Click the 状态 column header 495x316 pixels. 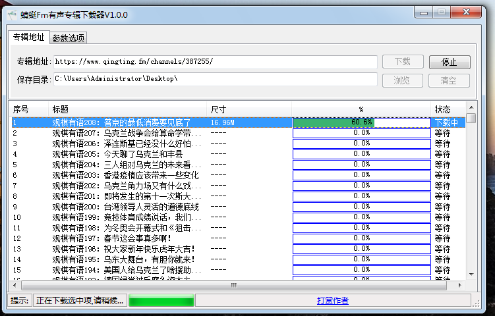pos(448,109)
